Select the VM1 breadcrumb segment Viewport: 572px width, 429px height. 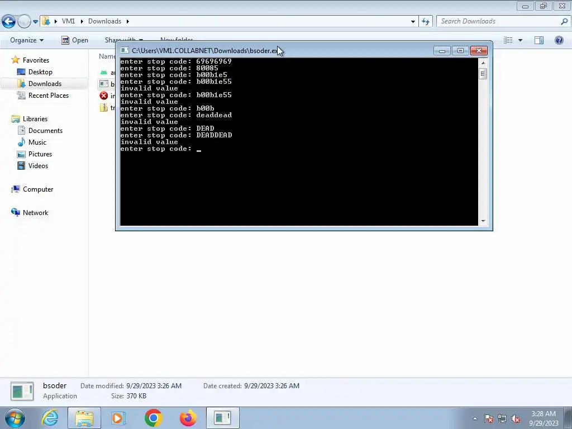68,21
